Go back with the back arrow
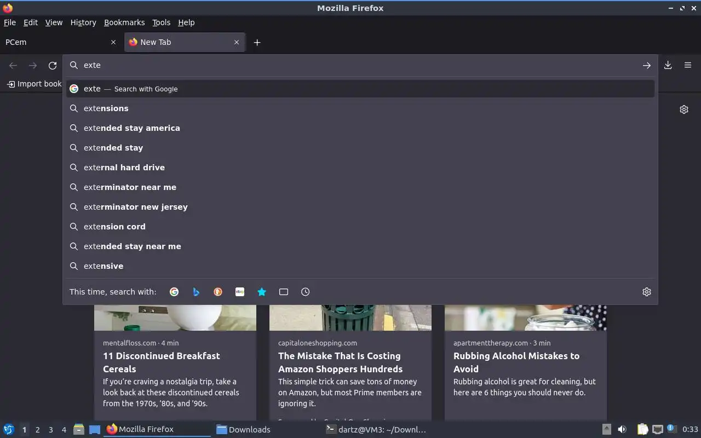 (13, 65)
